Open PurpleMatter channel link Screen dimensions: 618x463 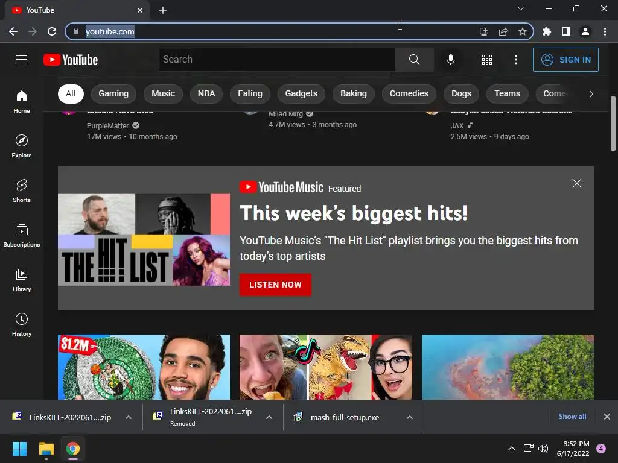[x=108, y=125]
